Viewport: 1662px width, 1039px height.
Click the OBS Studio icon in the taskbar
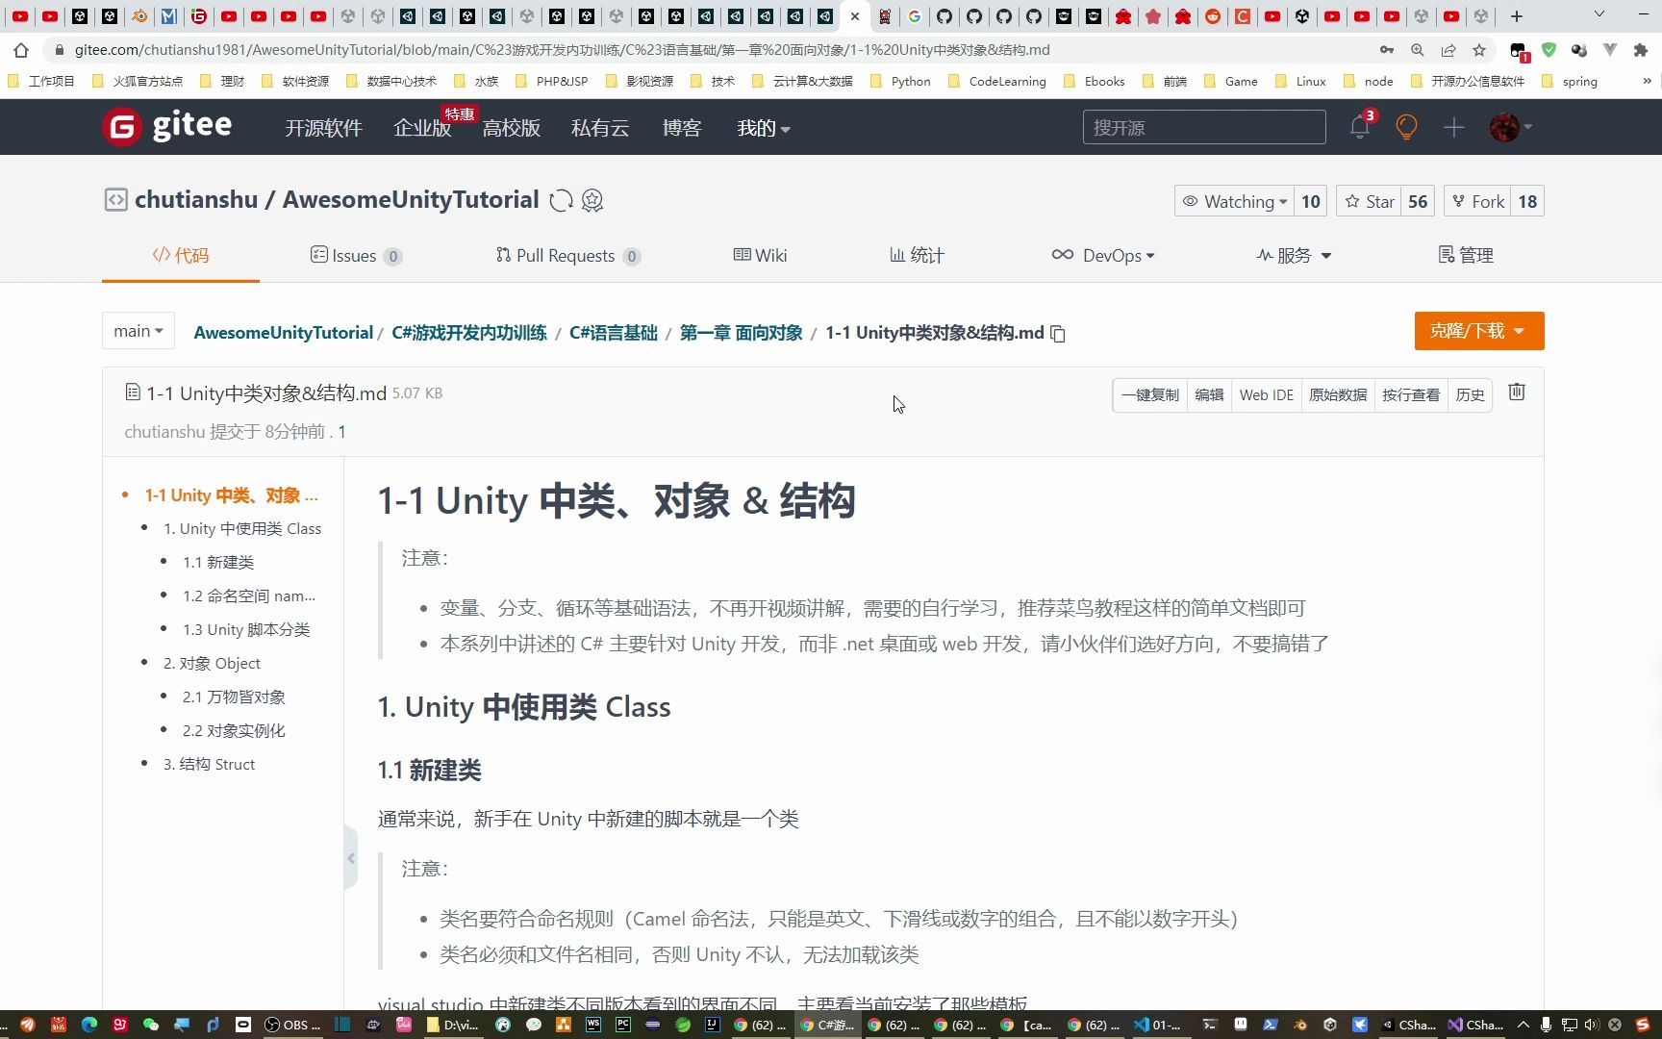[x=270, y=1025]
